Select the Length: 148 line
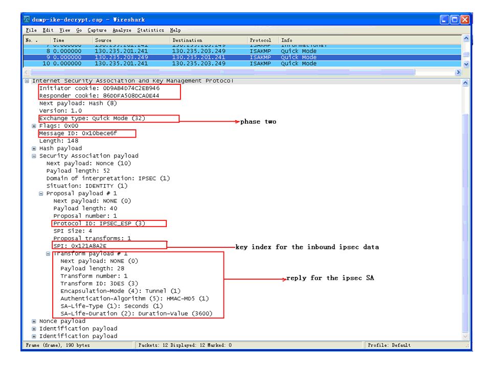The image size is (491, 368). pos(58,141)
